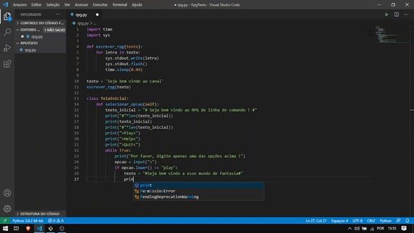Click the '1 não salvo' badge

pos(54,30)
